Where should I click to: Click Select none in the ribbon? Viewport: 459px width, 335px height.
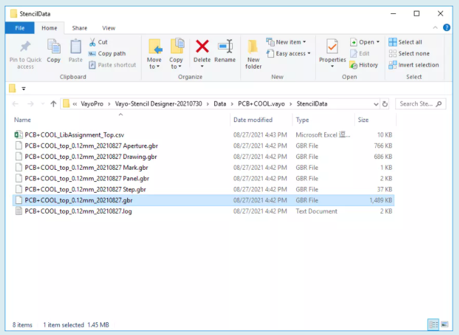(409, 53)
